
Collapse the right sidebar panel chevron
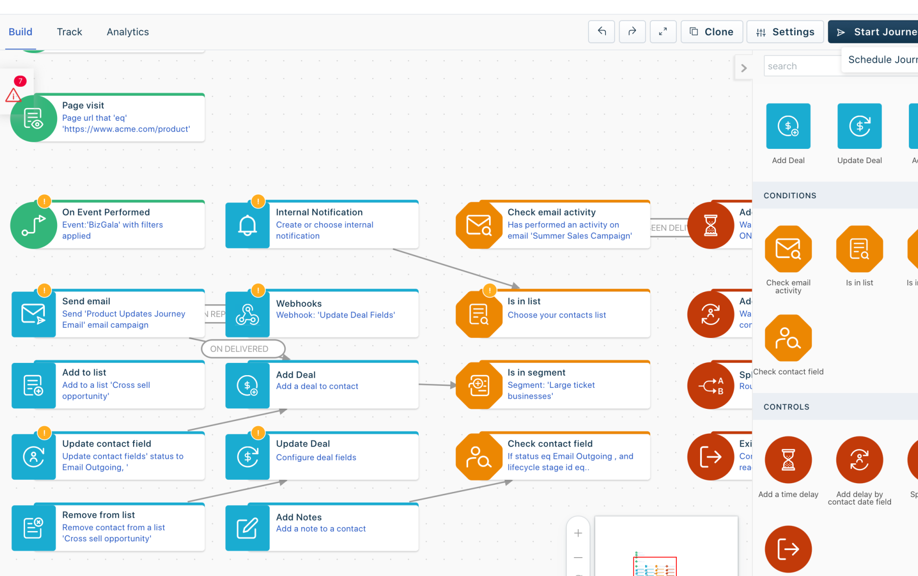tap(744, 68)
